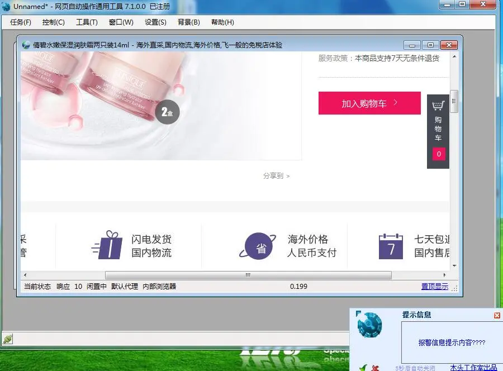Click the 默认代理 status text
The height and width of the screenshot is (371, 503).
coord(125,286)
